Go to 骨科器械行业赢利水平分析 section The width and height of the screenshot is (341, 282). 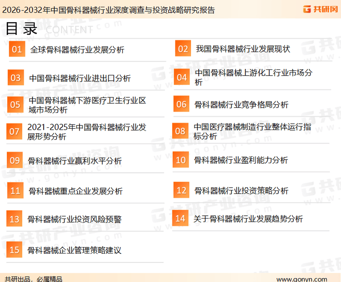click(75, 160)
